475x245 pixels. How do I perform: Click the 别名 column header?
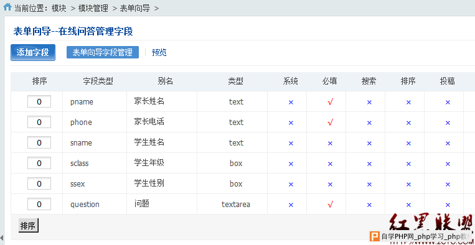tap(166, 81)
